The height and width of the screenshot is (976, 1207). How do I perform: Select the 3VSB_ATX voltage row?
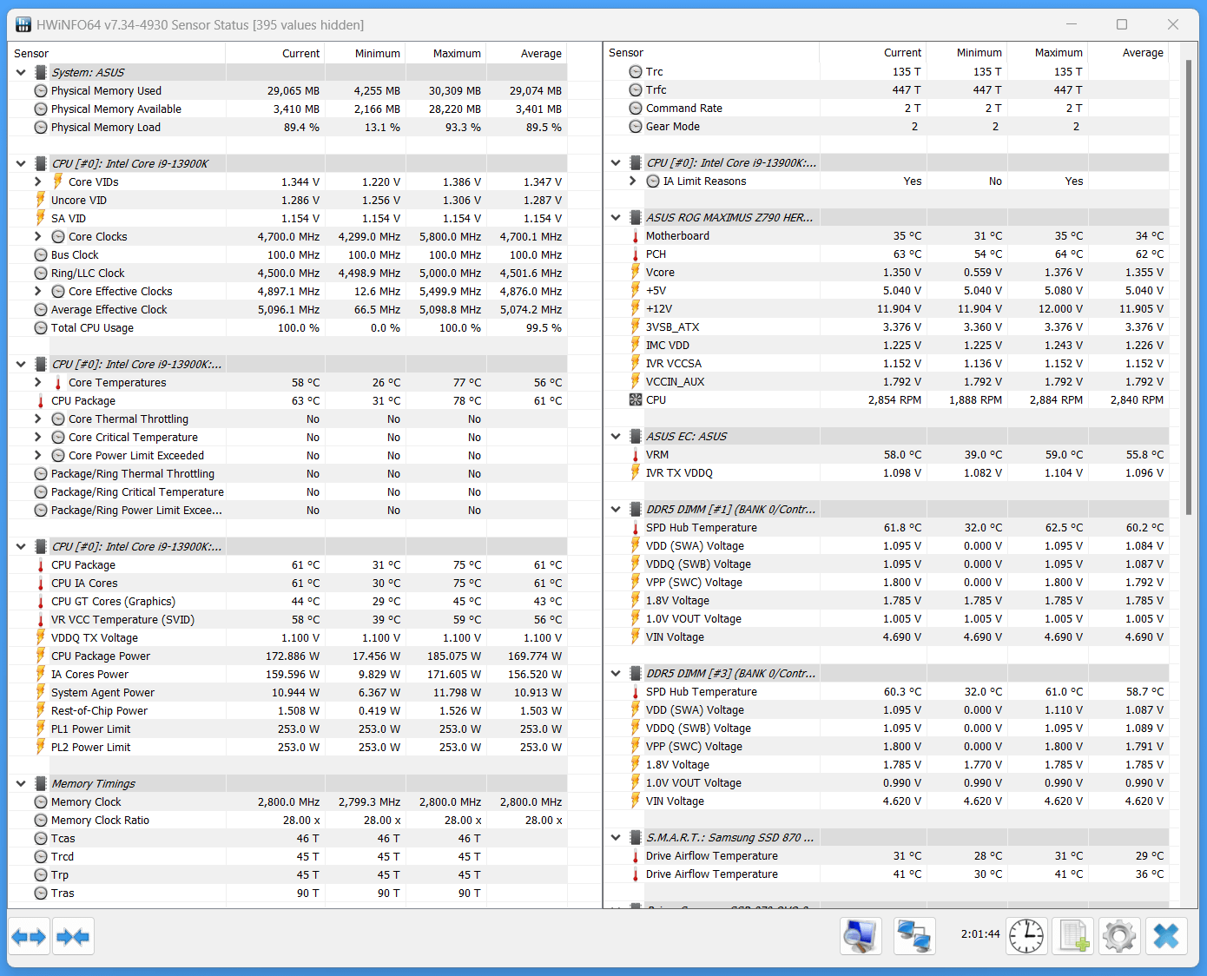point(887,327)
